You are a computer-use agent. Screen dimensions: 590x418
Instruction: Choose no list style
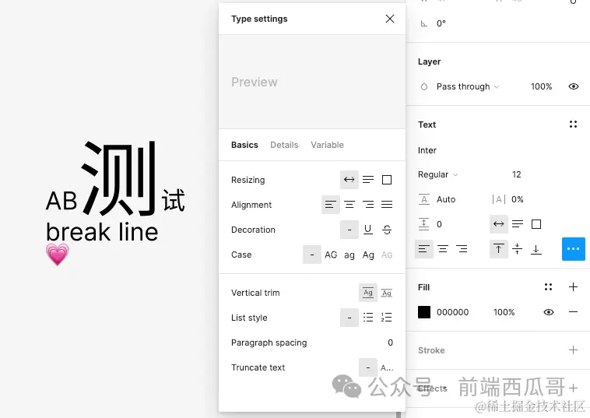349,318
